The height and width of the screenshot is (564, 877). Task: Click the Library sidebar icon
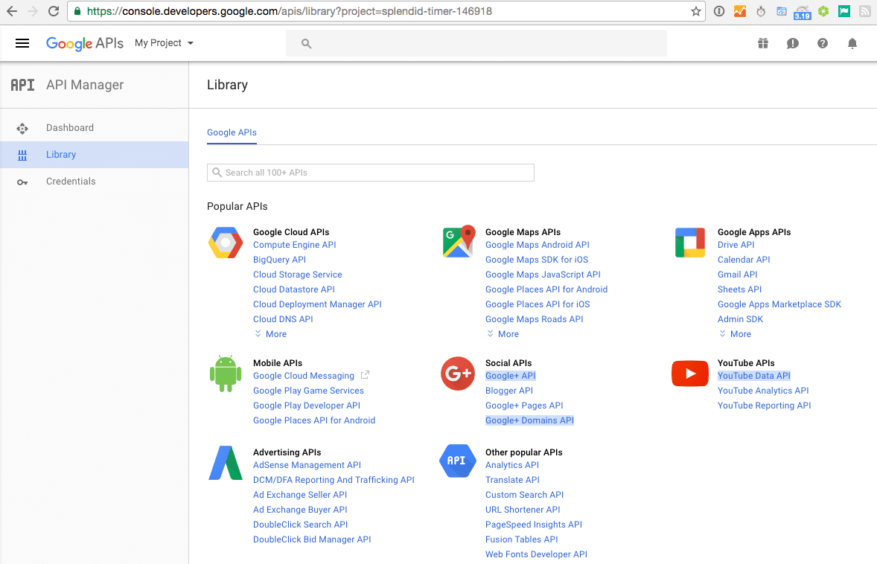tap(22, 156)
